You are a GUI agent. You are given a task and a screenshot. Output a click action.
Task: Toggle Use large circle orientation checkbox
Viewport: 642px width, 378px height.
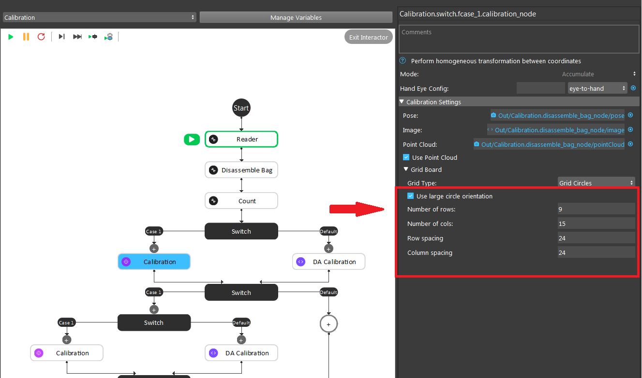click(411, 196)
